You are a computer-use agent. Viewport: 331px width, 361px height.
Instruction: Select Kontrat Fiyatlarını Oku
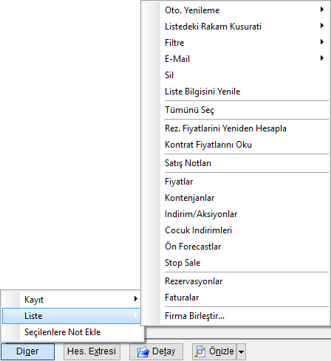point(236,145)
